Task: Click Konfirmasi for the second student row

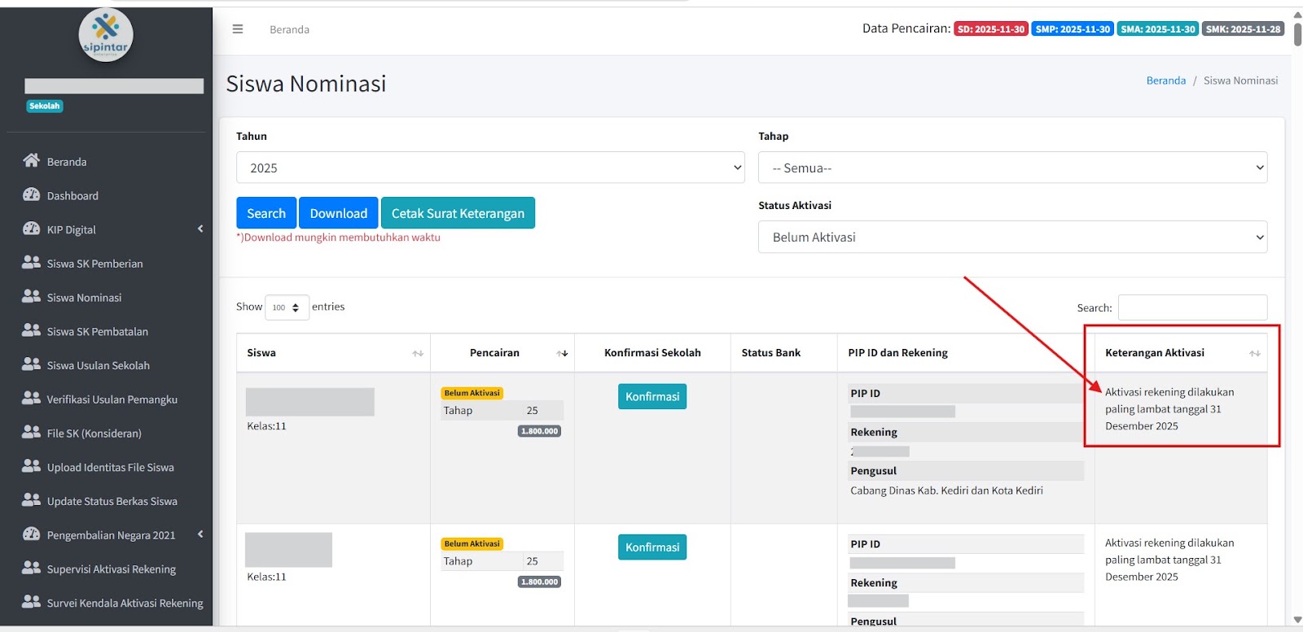Action: coord(652,547)
